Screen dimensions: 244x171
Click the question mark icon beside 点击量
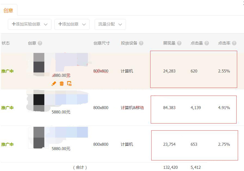[207, 43]
